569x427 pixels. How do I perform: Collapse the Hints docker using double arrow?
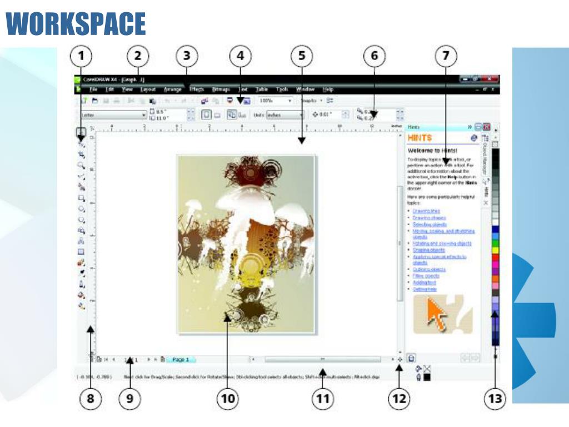(x=470, y=127)
